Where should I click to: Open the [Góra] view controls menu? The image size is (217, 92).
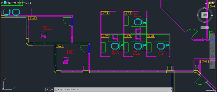(7, 3)
